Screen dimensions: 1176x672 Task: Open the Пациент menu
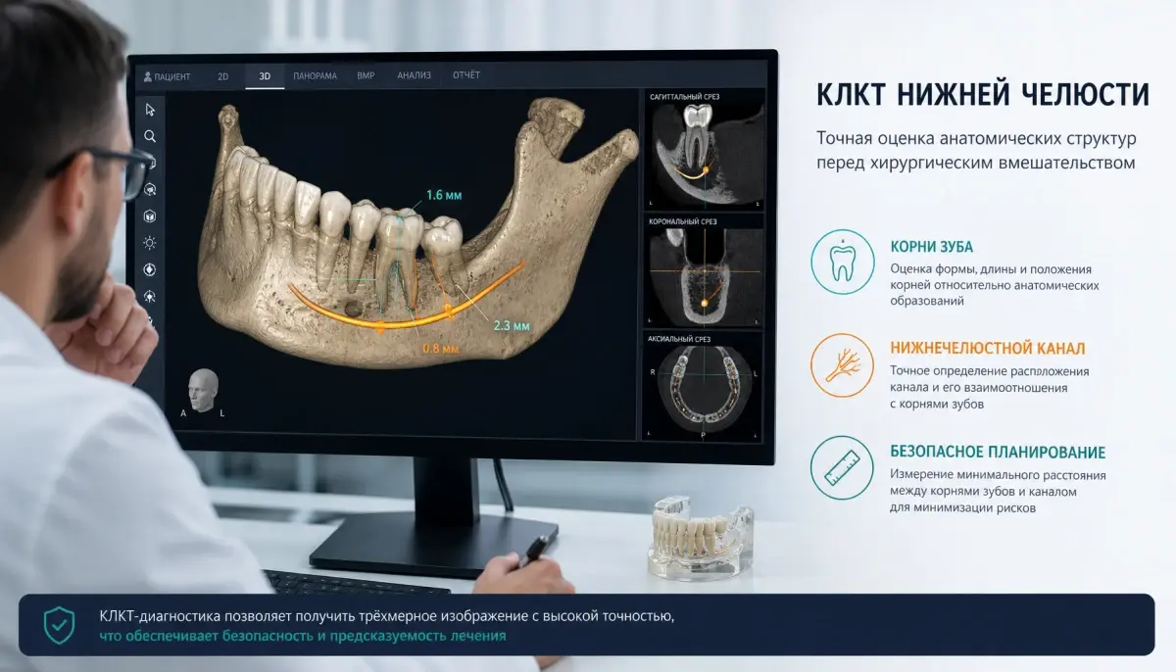[x=168, y=75]
